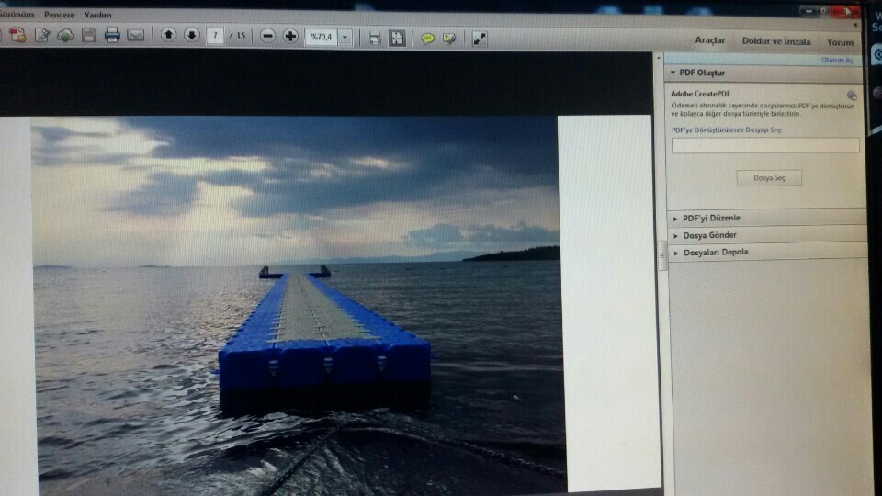Click the page number field showing 7
The width and height of the screenshot is (882, 496).
(x=214, y=36)
